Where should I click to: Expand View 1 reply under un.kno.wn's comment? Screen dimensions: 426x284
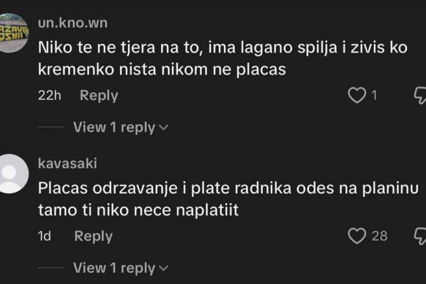pyautogui.click(x=115, y=128)
